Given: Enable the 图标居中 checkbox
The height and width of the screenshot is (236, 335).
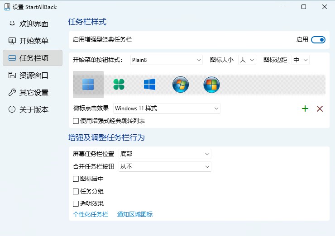Looking at the screenshot, I should click(x=76, y=179).
